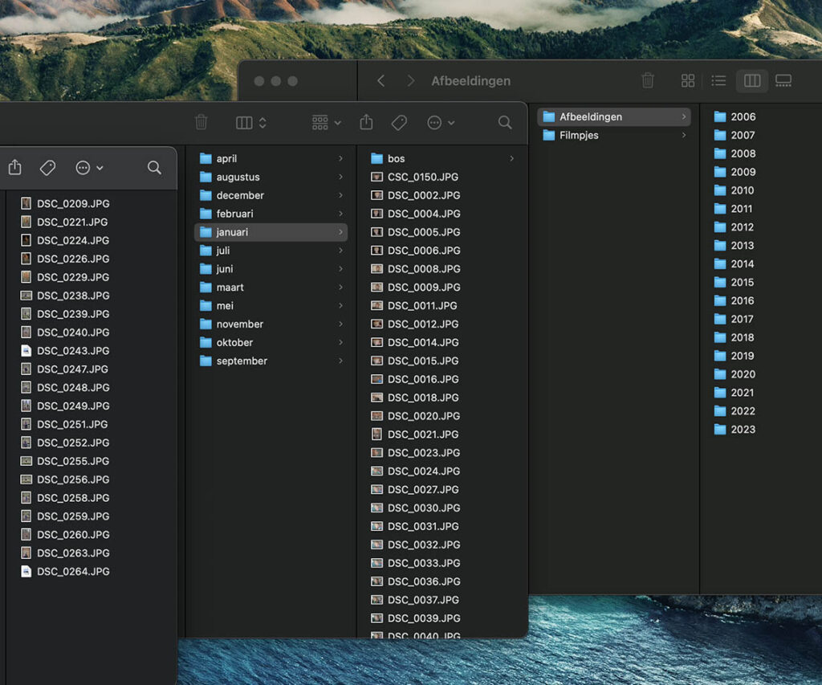
Task: Expand the bos folder chevron
Action: (511, 159)
